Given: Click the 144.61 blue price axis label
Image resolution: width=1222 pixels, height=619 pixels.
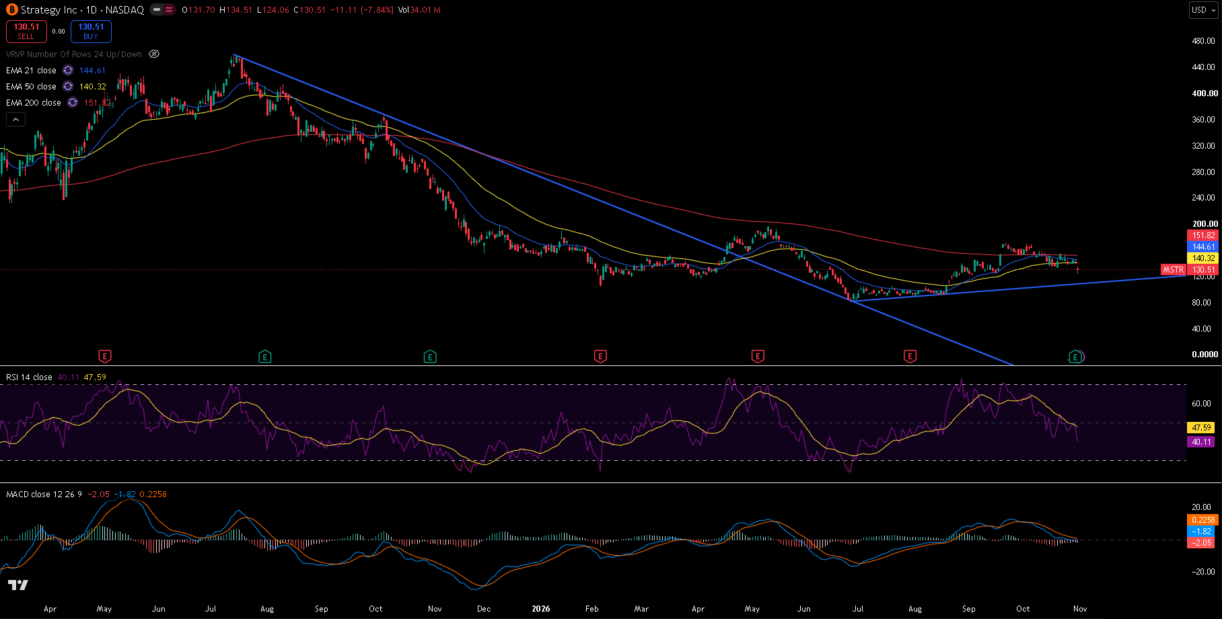Looking at the screenshot, I should [x=1203, y=247].
